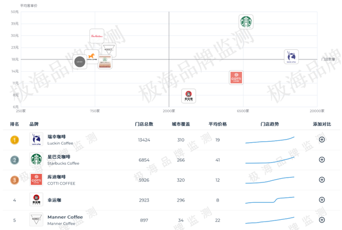This screenshot has height=230, width=342.
Task: Click average price 12 in 库迪咖啡 row
Action: 217,180
